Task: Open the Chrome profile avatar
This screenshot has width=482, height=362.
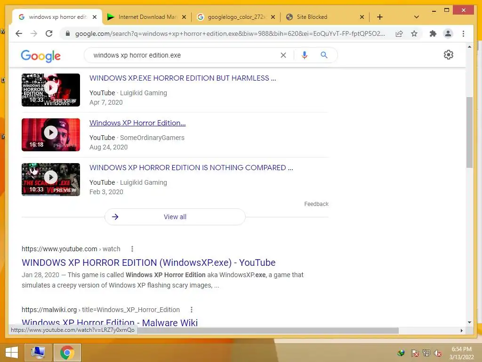Action: pos(448,33)
